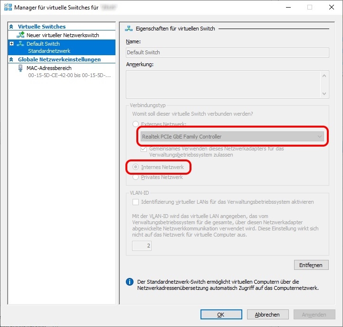The image size is (343, 327).
Task: Click the VLAN-ID number field
Action: coord(142,246)
